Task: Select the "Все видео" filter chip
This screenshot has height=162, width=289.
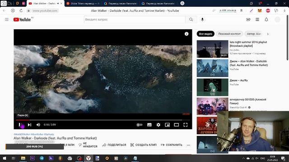Action: pyautogui.click(x=205, y=34)
